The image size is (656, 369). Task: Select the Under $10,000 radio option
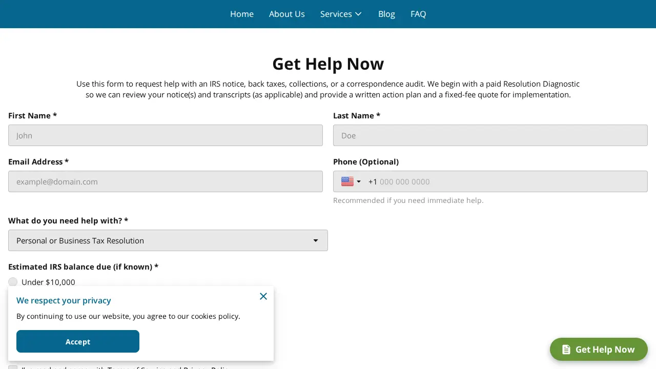[13, 282]
